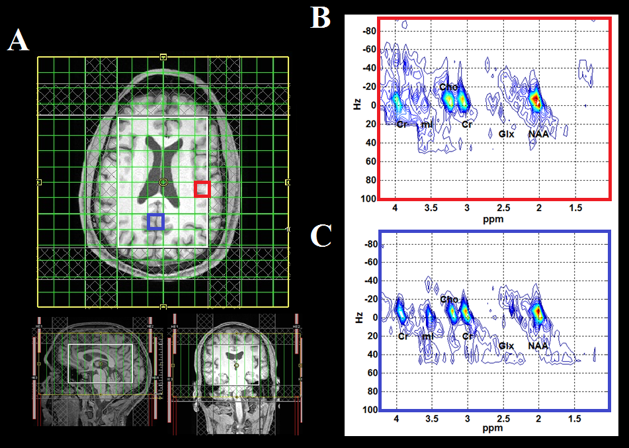Select the NAA label in the blue-bordered spectrum

pos(538,345)
